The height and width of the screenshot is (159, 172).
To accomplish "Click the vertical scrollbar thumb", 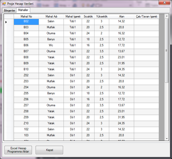I will 167,50.
